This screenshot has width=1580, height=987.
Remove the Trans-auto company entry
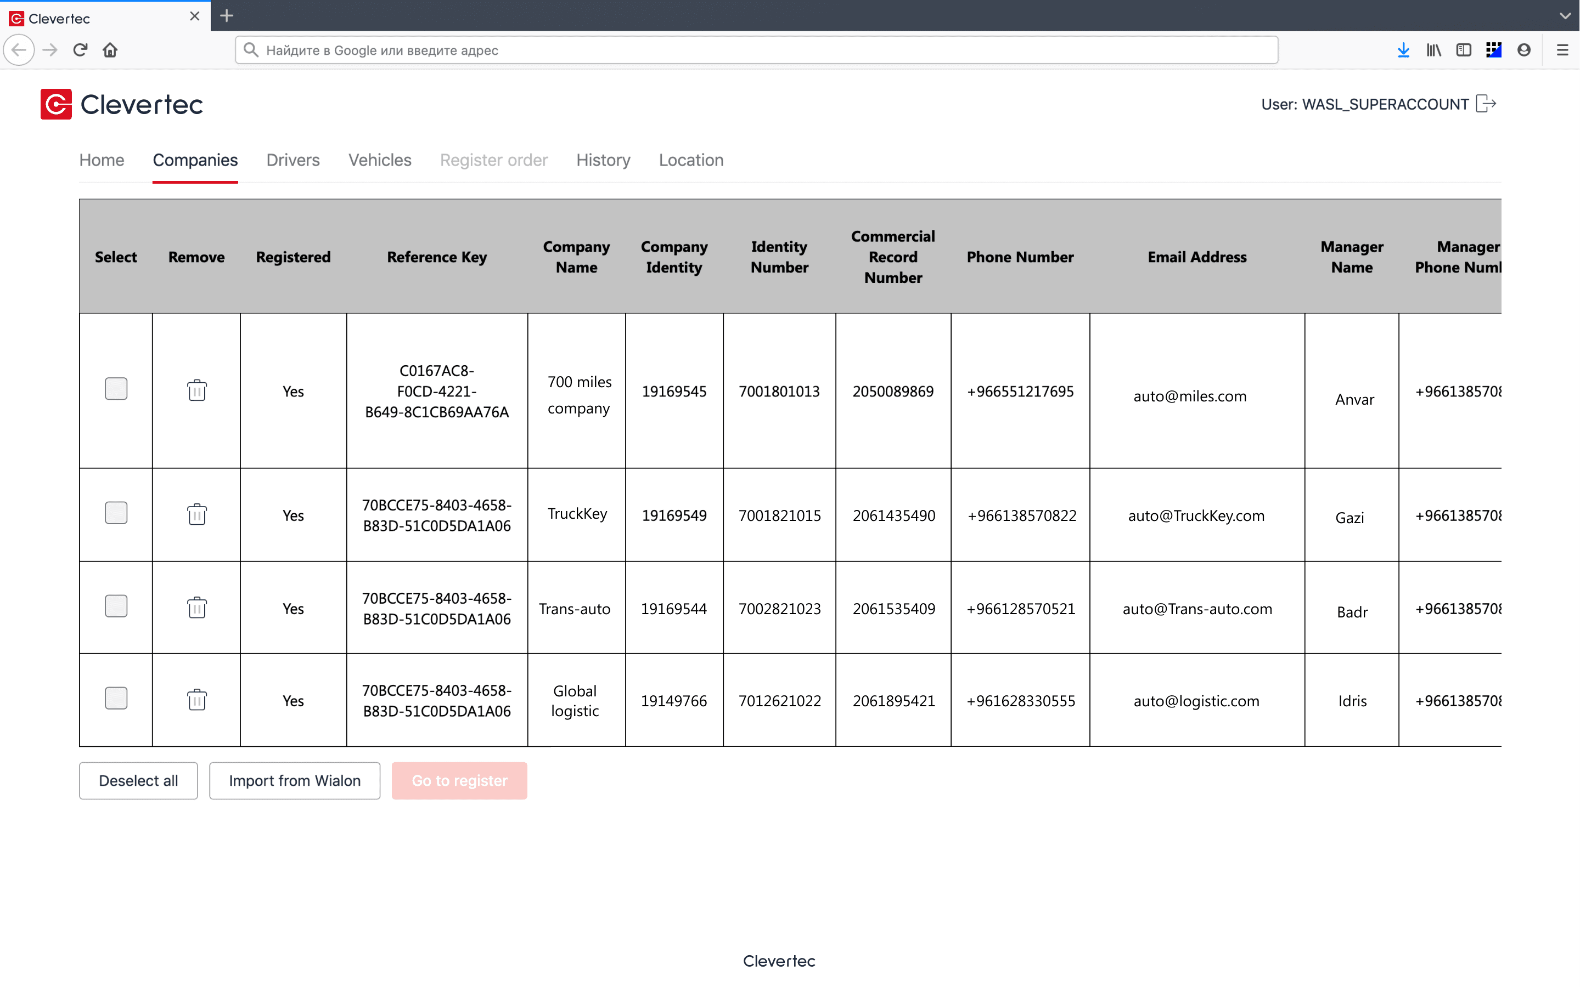(x=196, y=608)
